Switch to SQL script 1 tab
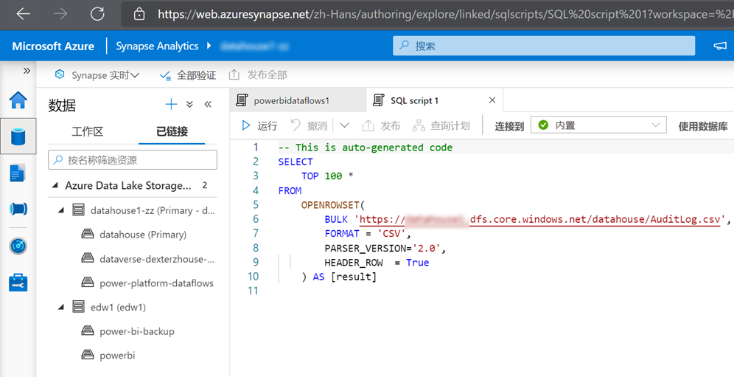 (415, 100)
